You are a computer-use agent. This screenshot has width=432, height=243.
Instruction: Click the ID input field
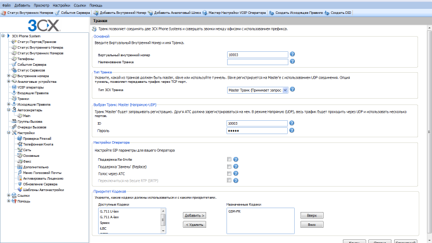[257, 123]
